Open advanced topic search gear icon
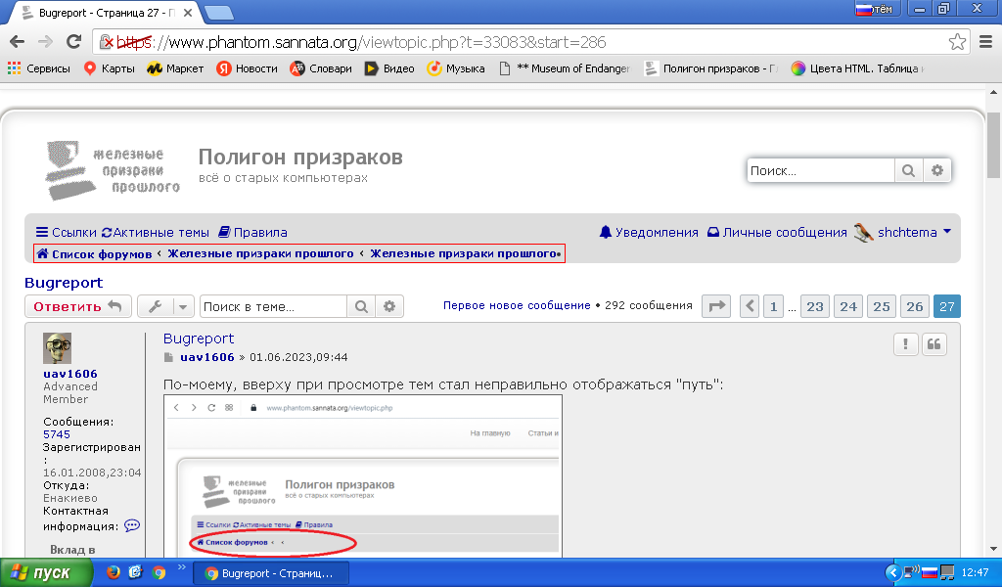1002x587 pixels. point(389,306)
